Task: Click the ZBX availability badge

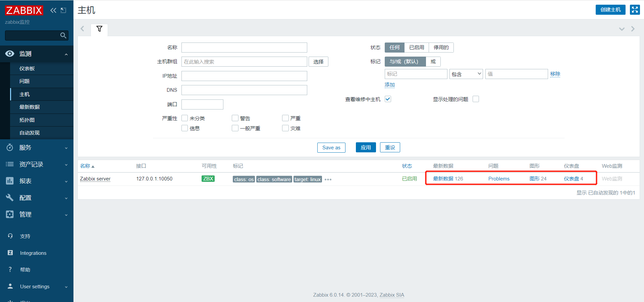Action: tap(208, 179)
